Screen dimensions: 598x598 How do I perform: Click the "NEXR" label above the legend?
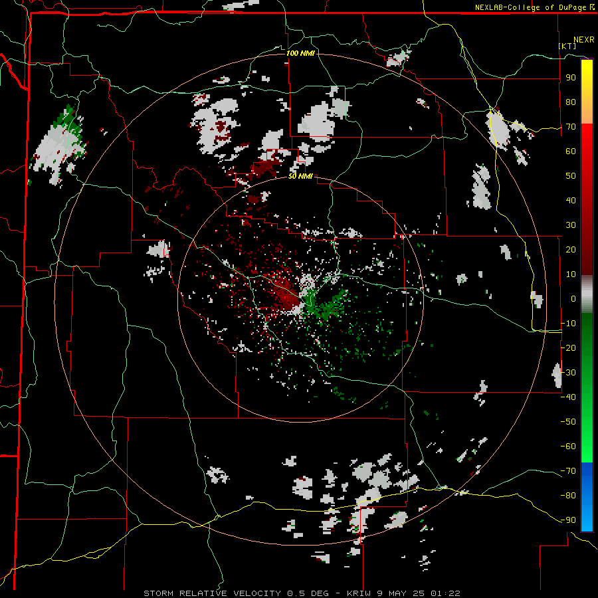point(583,40)
